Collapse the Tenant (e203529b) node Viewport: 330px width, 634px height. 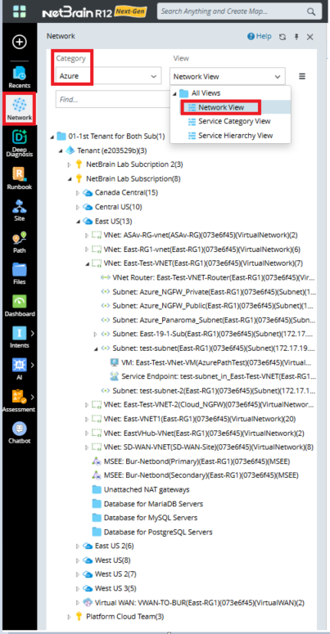(x=61, y=151)
